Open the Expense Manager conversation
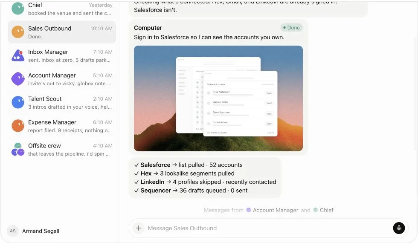The width and height of the screenshot is (418, 243). pyautogui.click(x=62, y=126)
